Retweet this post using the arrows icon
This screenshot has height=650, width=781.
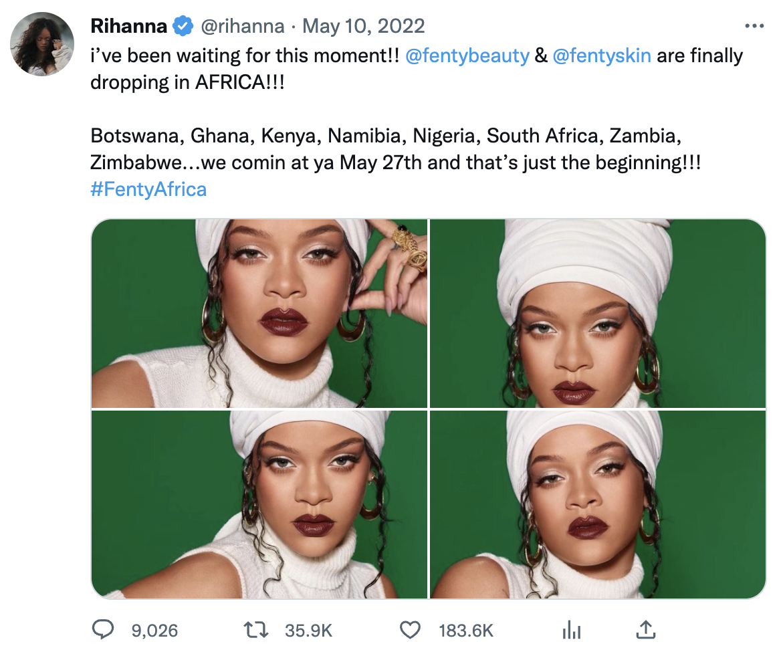point(257,630)
